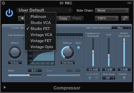
Task: Open the User Default preset menu
Action: (x=44, y=10)
